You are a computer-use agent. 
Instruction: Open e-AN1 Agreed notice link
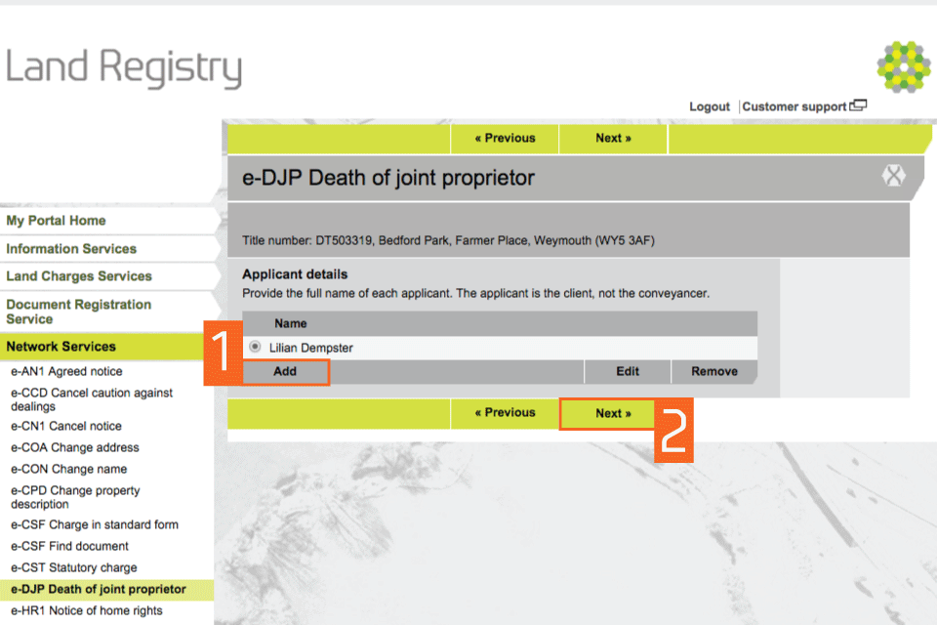[66, 371]
